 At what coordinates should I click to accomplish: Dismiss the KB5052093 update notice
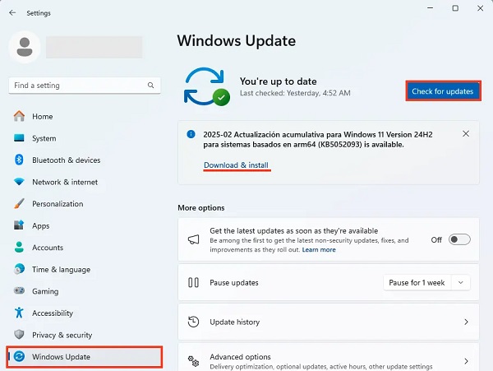466,134
